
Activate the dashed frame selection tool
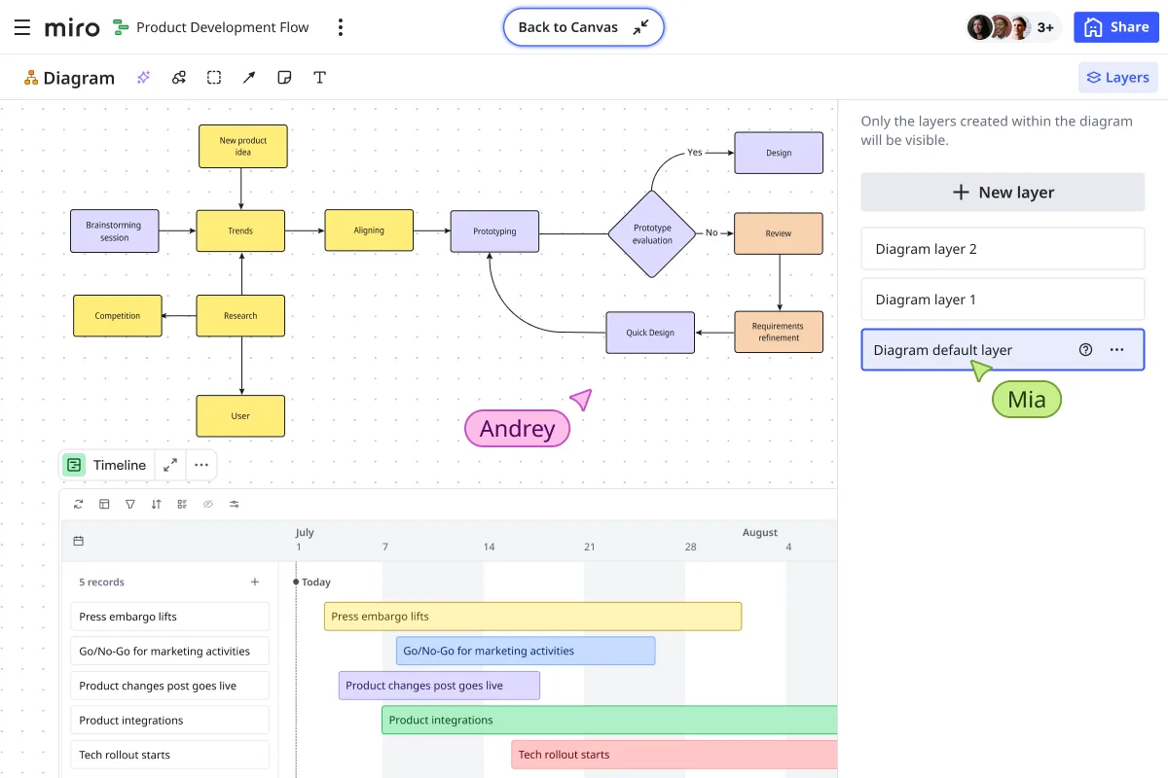pyautogui.click(x=214, y=78)
